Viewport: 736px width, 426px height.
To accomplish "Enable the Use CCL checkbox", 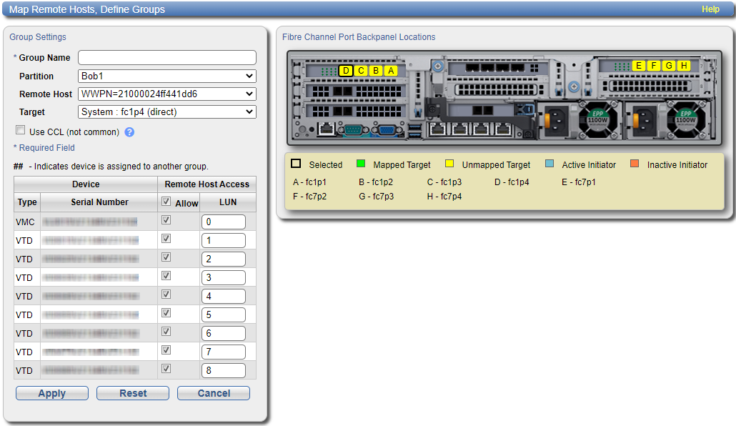I will (x=20, y=131).
